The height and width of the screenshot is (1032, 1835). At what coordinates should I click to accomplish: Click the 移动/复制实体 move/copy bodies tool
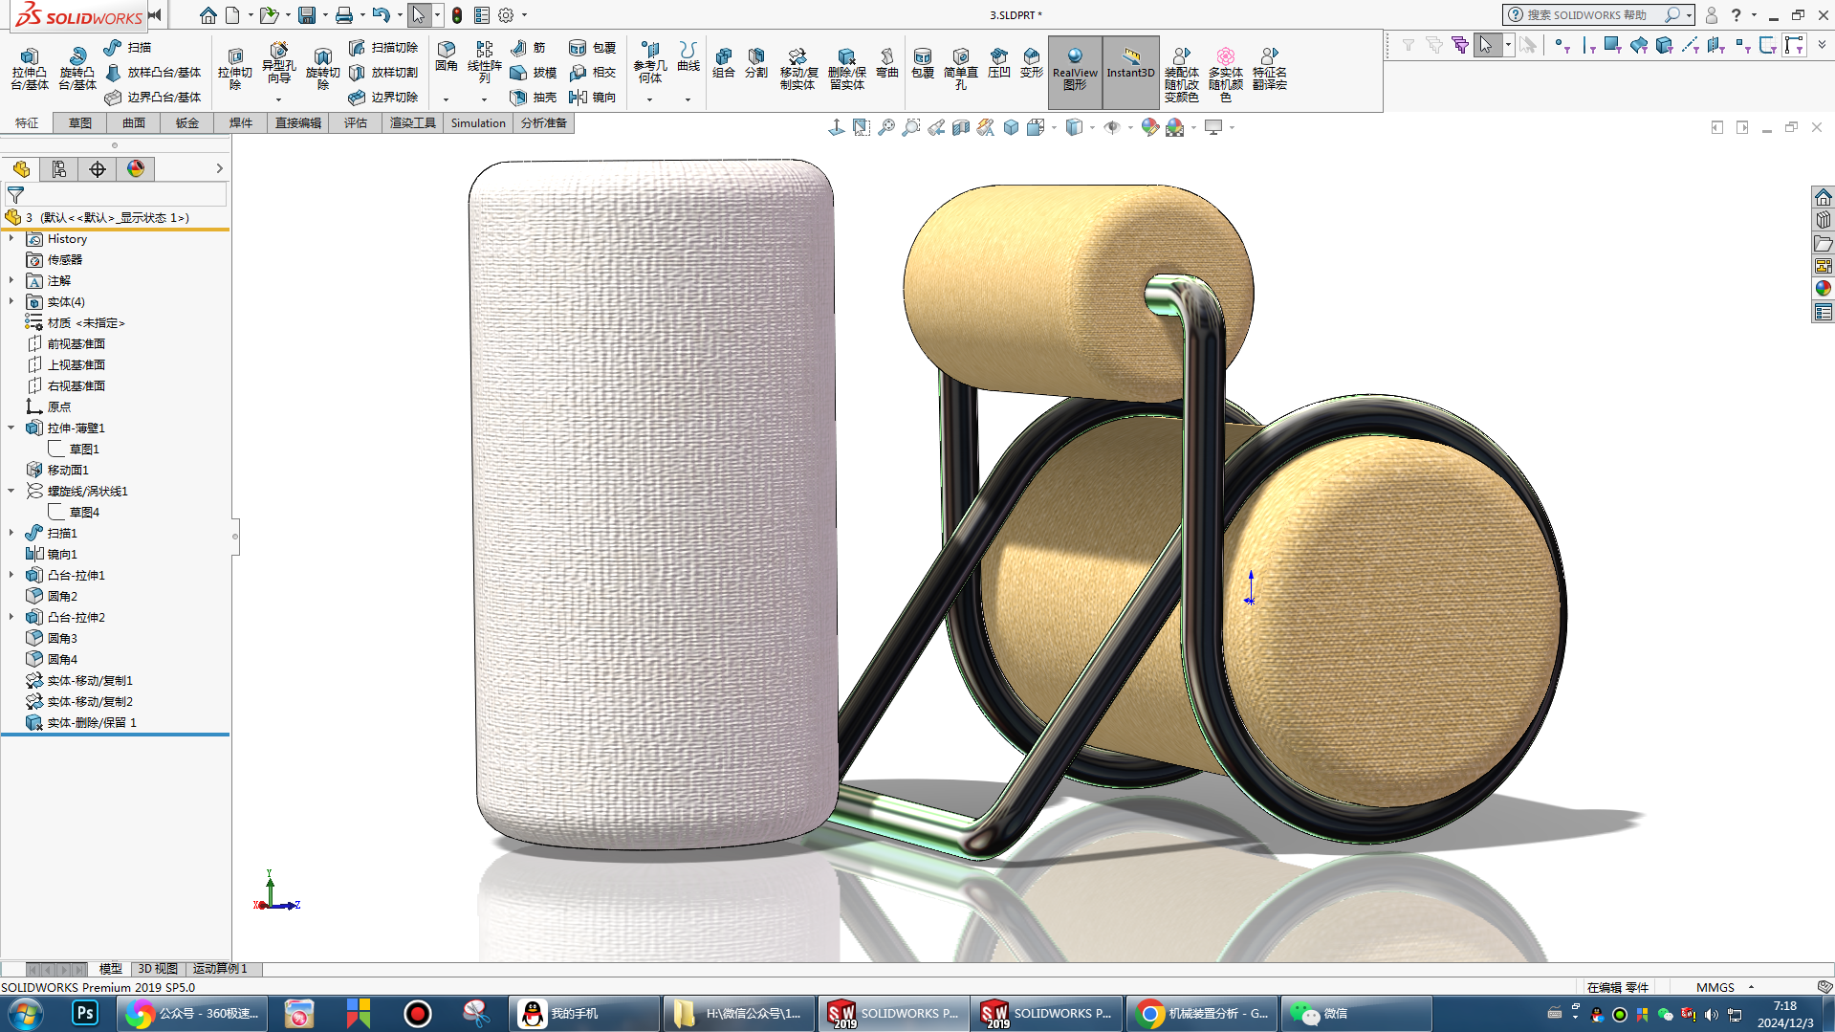pyautogui.click(x=797, y=69)
